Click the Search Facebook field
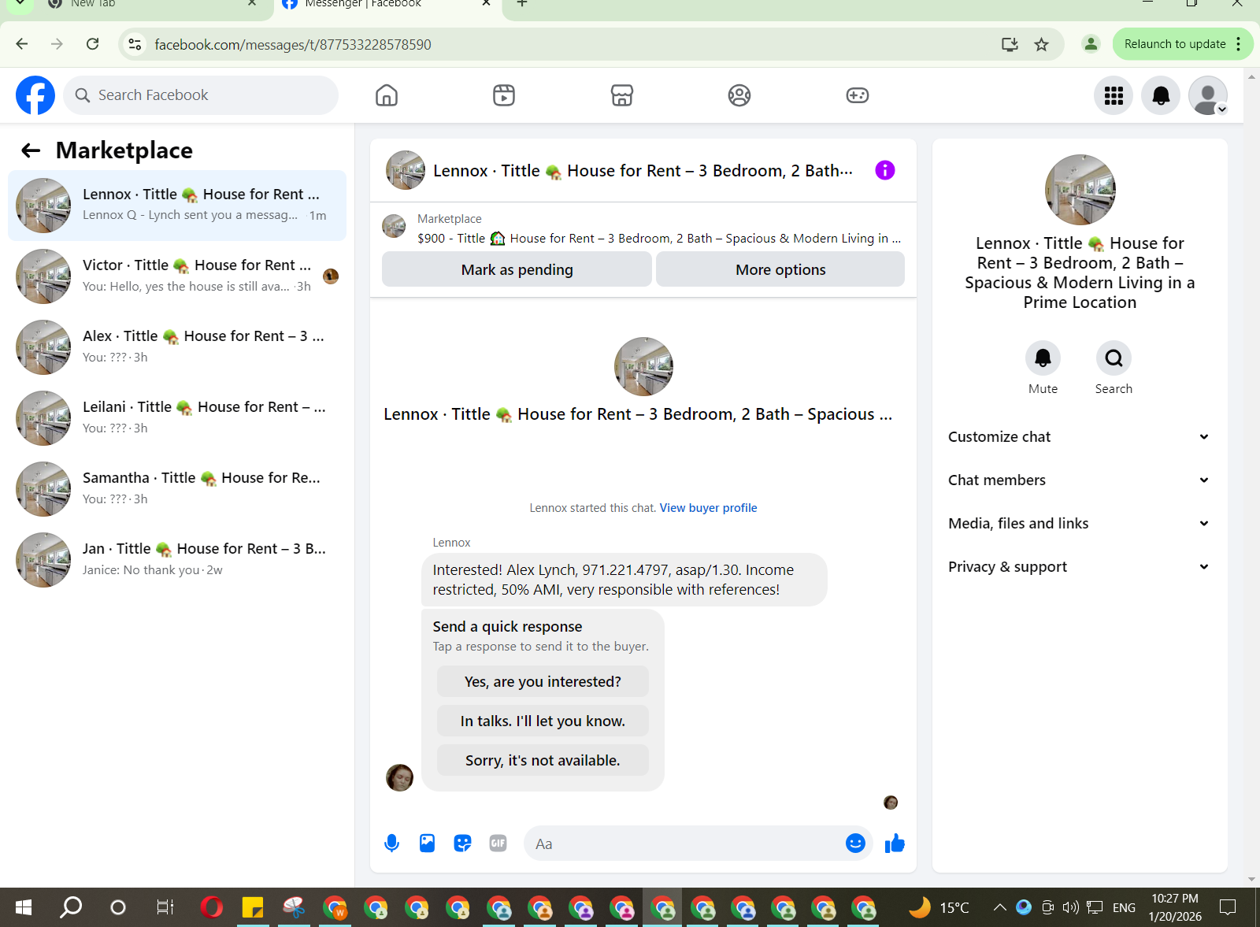 click(x=201, y=95)
